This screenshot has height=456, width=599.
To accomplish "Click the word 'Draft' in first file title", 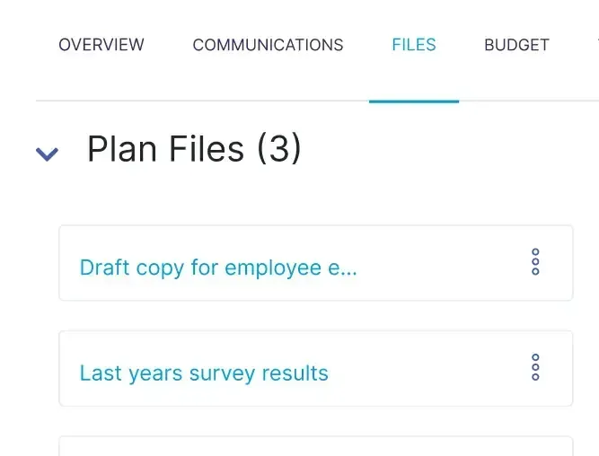I will pos(104,267).
